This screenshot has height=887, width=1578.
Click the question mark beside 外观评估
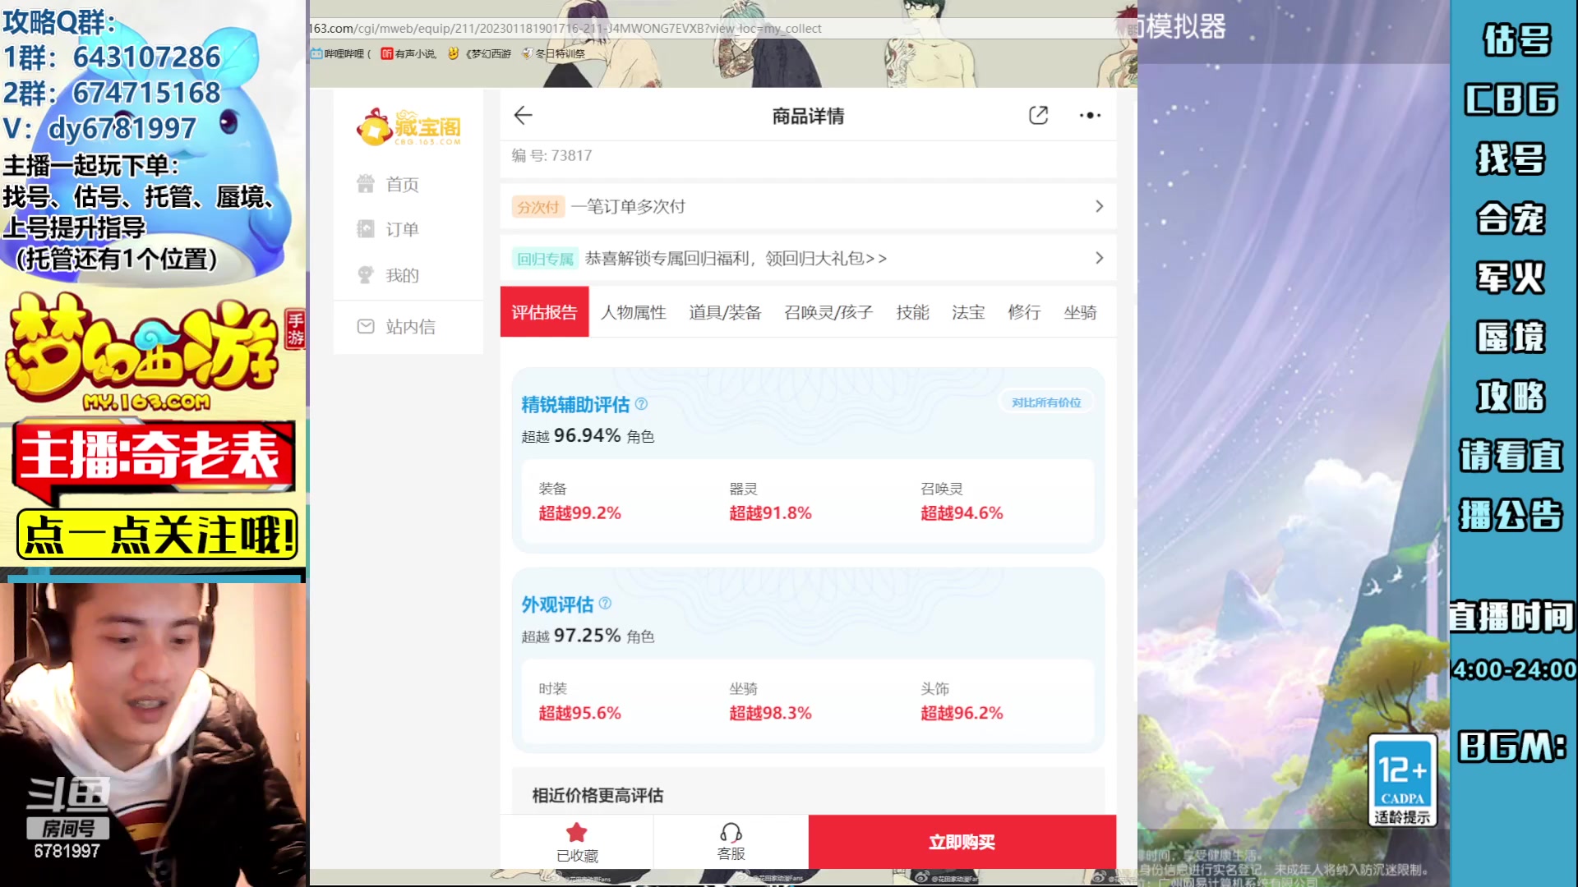pos(604,604)
